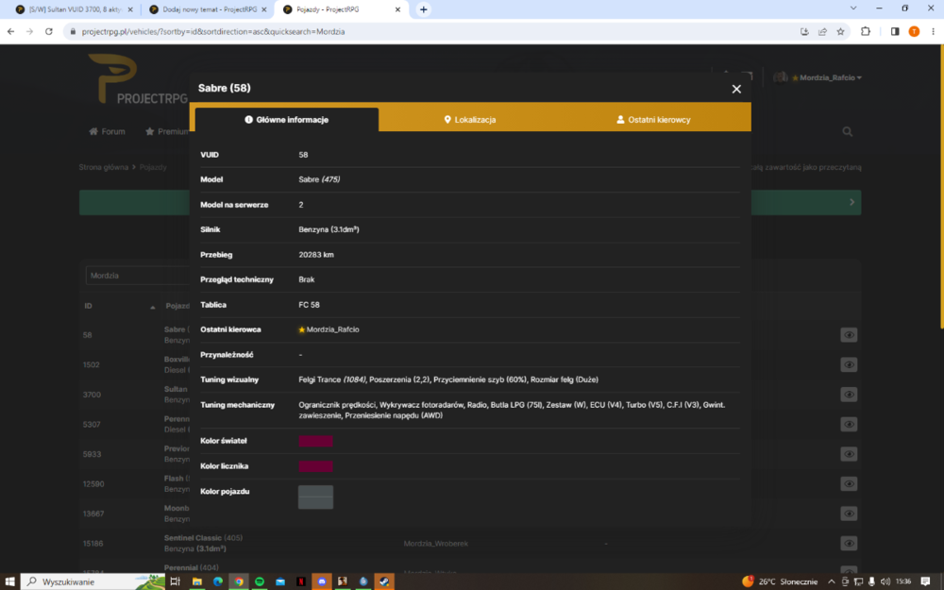Viewport: 944px width, 590px height.
Task: Show hidden system tray icons
Action: (832, 582)
